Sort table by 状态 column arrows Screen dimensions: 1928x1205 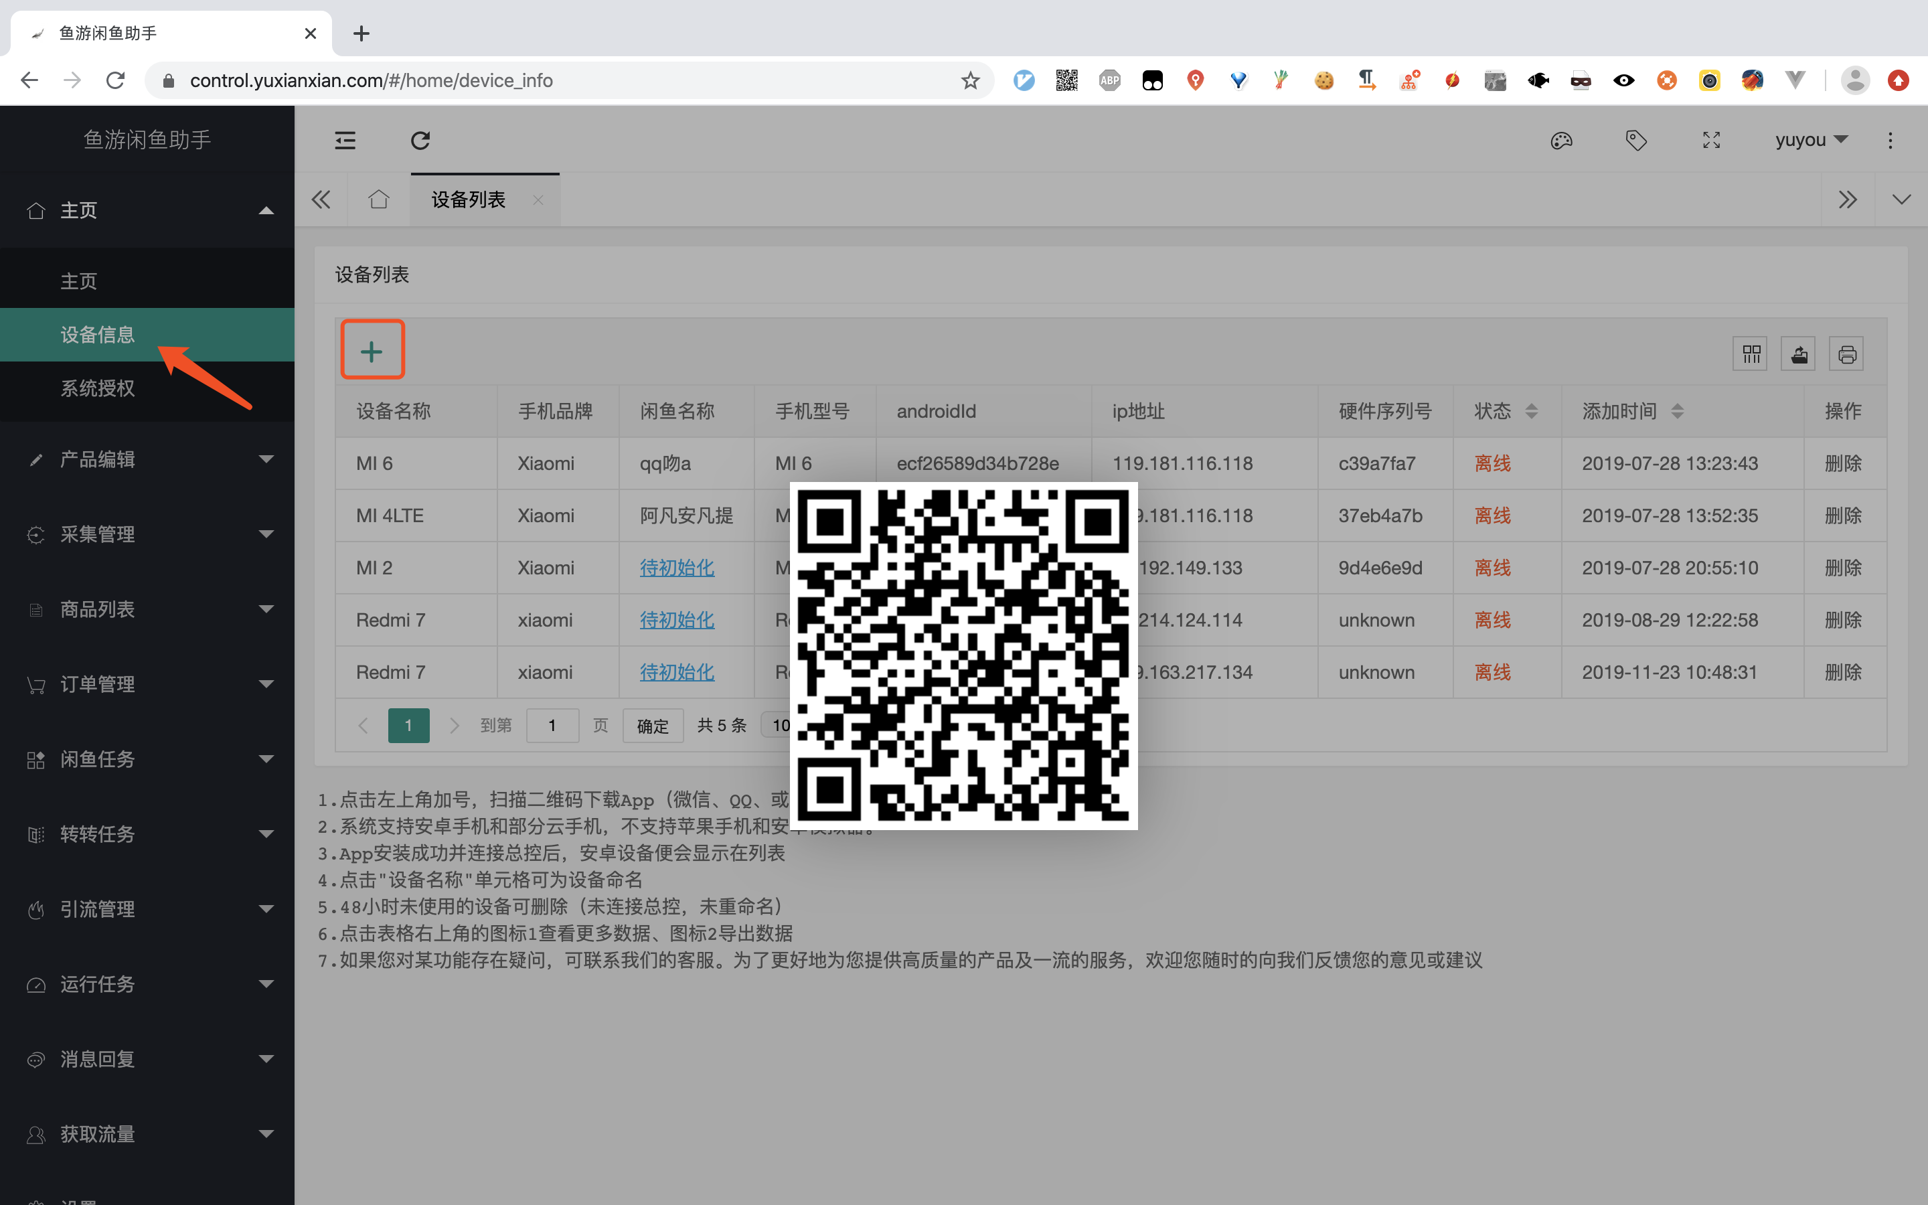click(x=1531, y=411)
